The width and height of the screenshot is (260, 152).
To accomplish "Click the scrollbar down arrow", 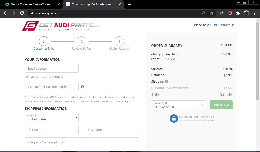I will click(258, 149).
